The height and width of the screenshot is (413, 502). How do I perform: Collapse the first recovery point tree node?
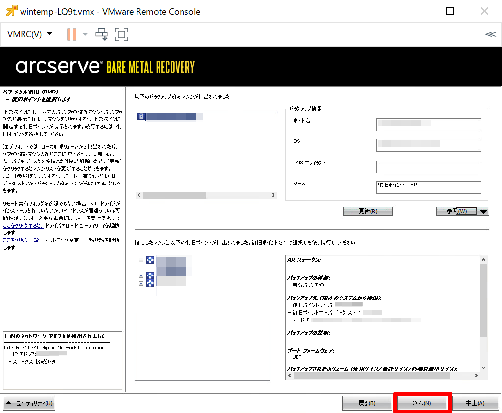coord(141,260)
